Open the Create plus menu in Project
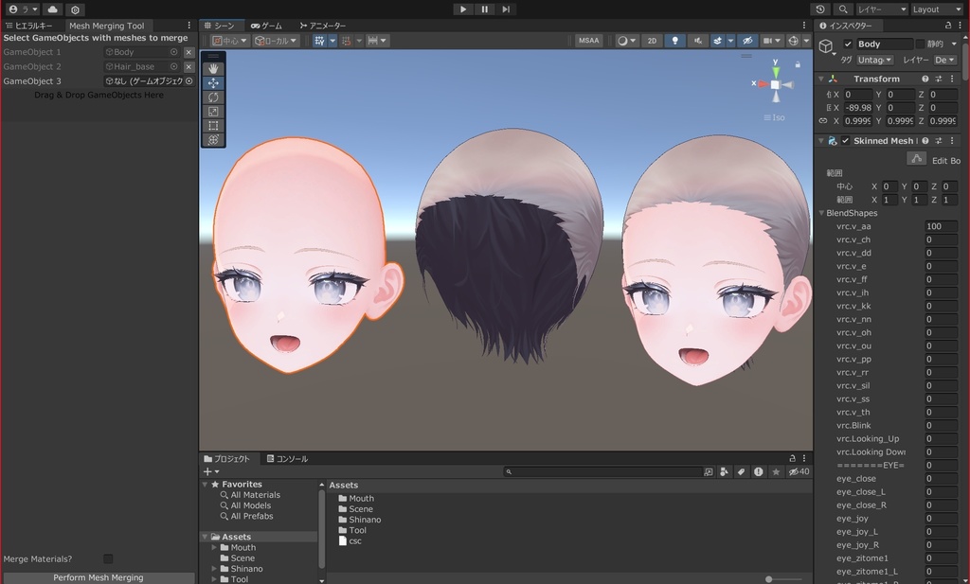This screenshot has width=970, height=584. (x=211, y=471)
